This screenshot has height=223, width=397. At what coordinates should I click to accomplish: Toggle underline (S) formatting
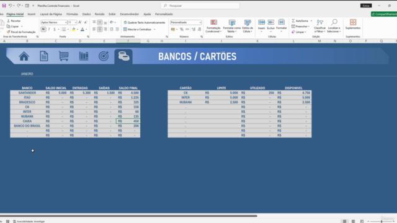point(55,29)
